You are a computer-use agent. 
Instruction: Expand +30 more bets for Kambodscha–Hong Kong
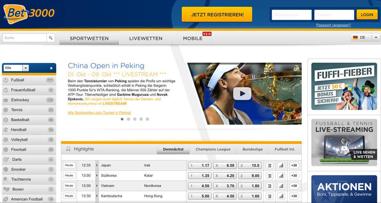(x=295, y=196)
